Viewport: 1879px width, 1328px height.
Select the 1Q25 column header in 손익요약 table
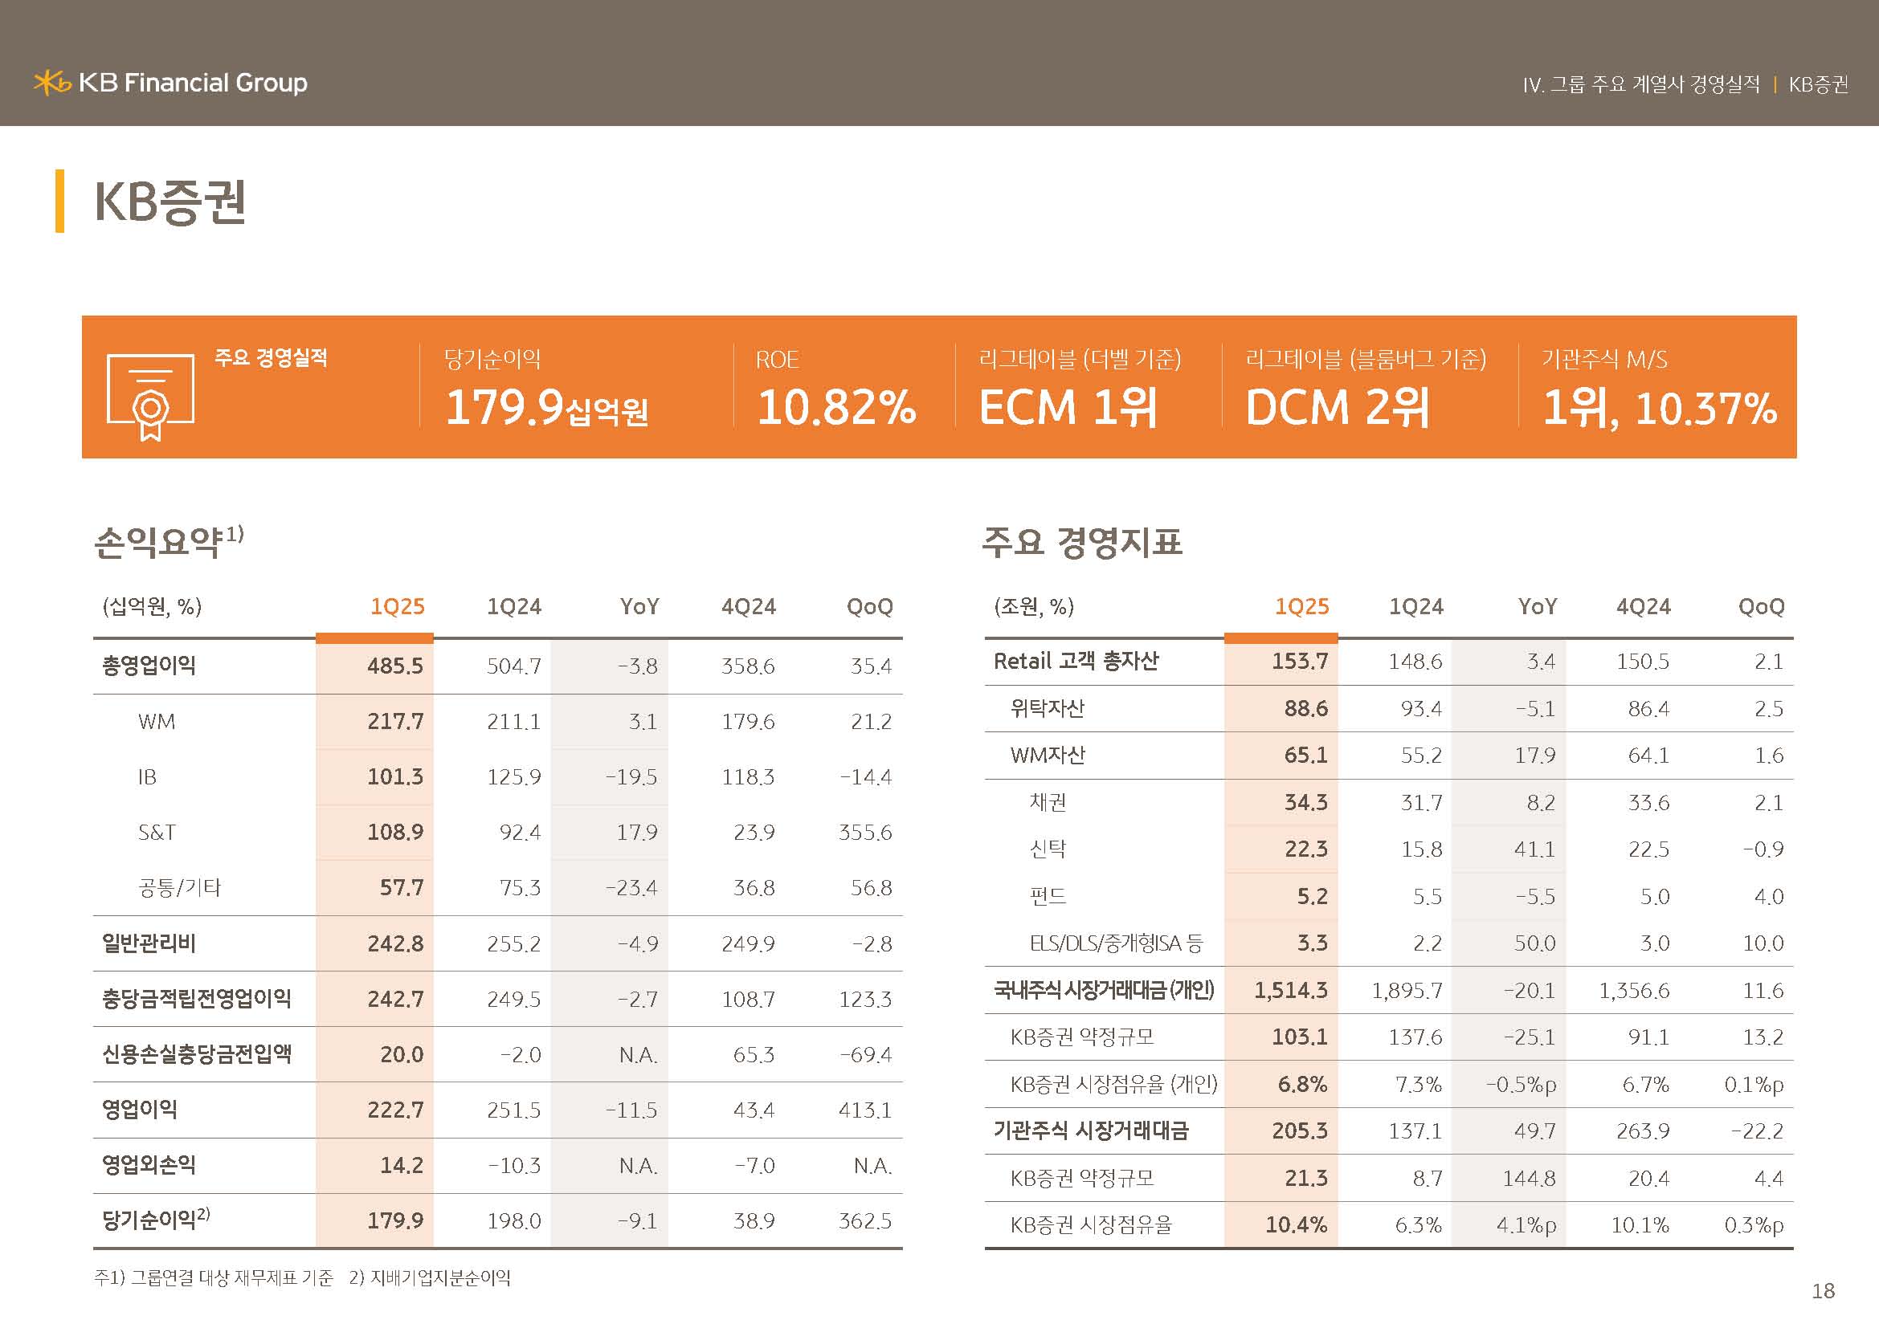tap(397, 606)
